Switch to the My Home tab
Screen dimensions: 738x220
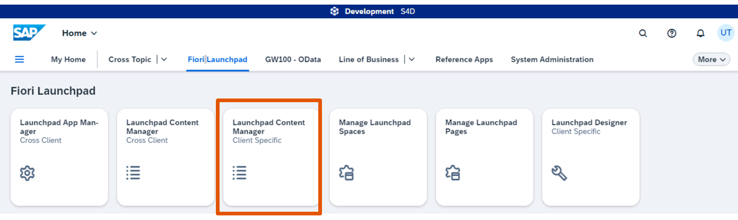[x=68, y=59]
